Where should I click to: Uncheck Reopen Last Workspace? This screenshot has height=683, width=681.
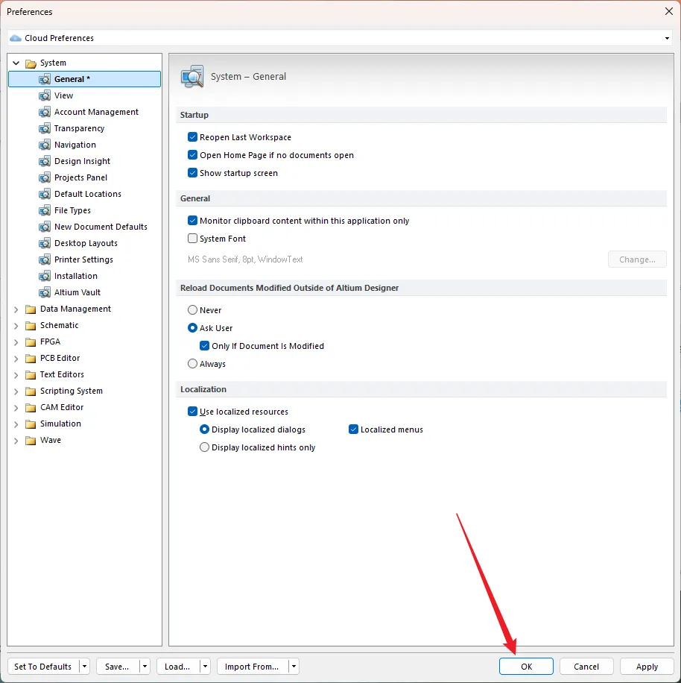[192, 137]
